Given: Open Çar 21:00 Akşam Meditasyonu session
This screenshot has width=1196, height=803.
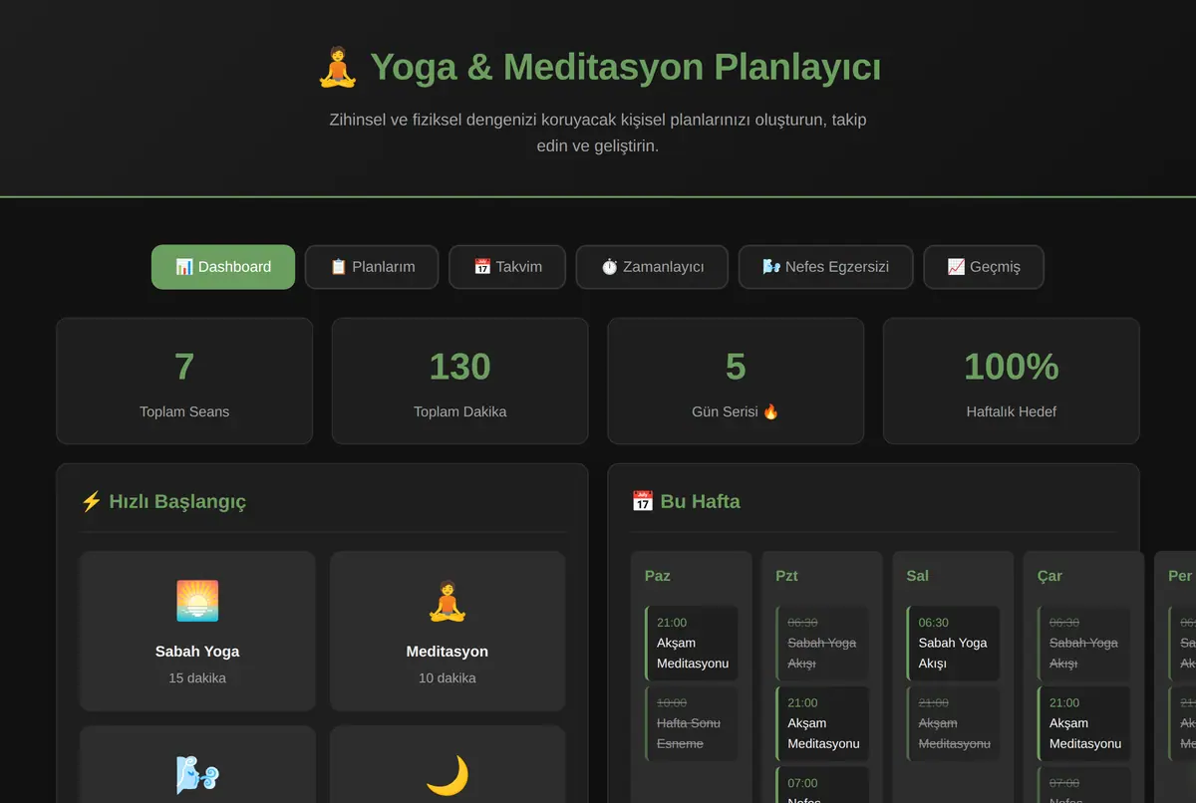Looking at the screenshot, I should (1084, 723).
